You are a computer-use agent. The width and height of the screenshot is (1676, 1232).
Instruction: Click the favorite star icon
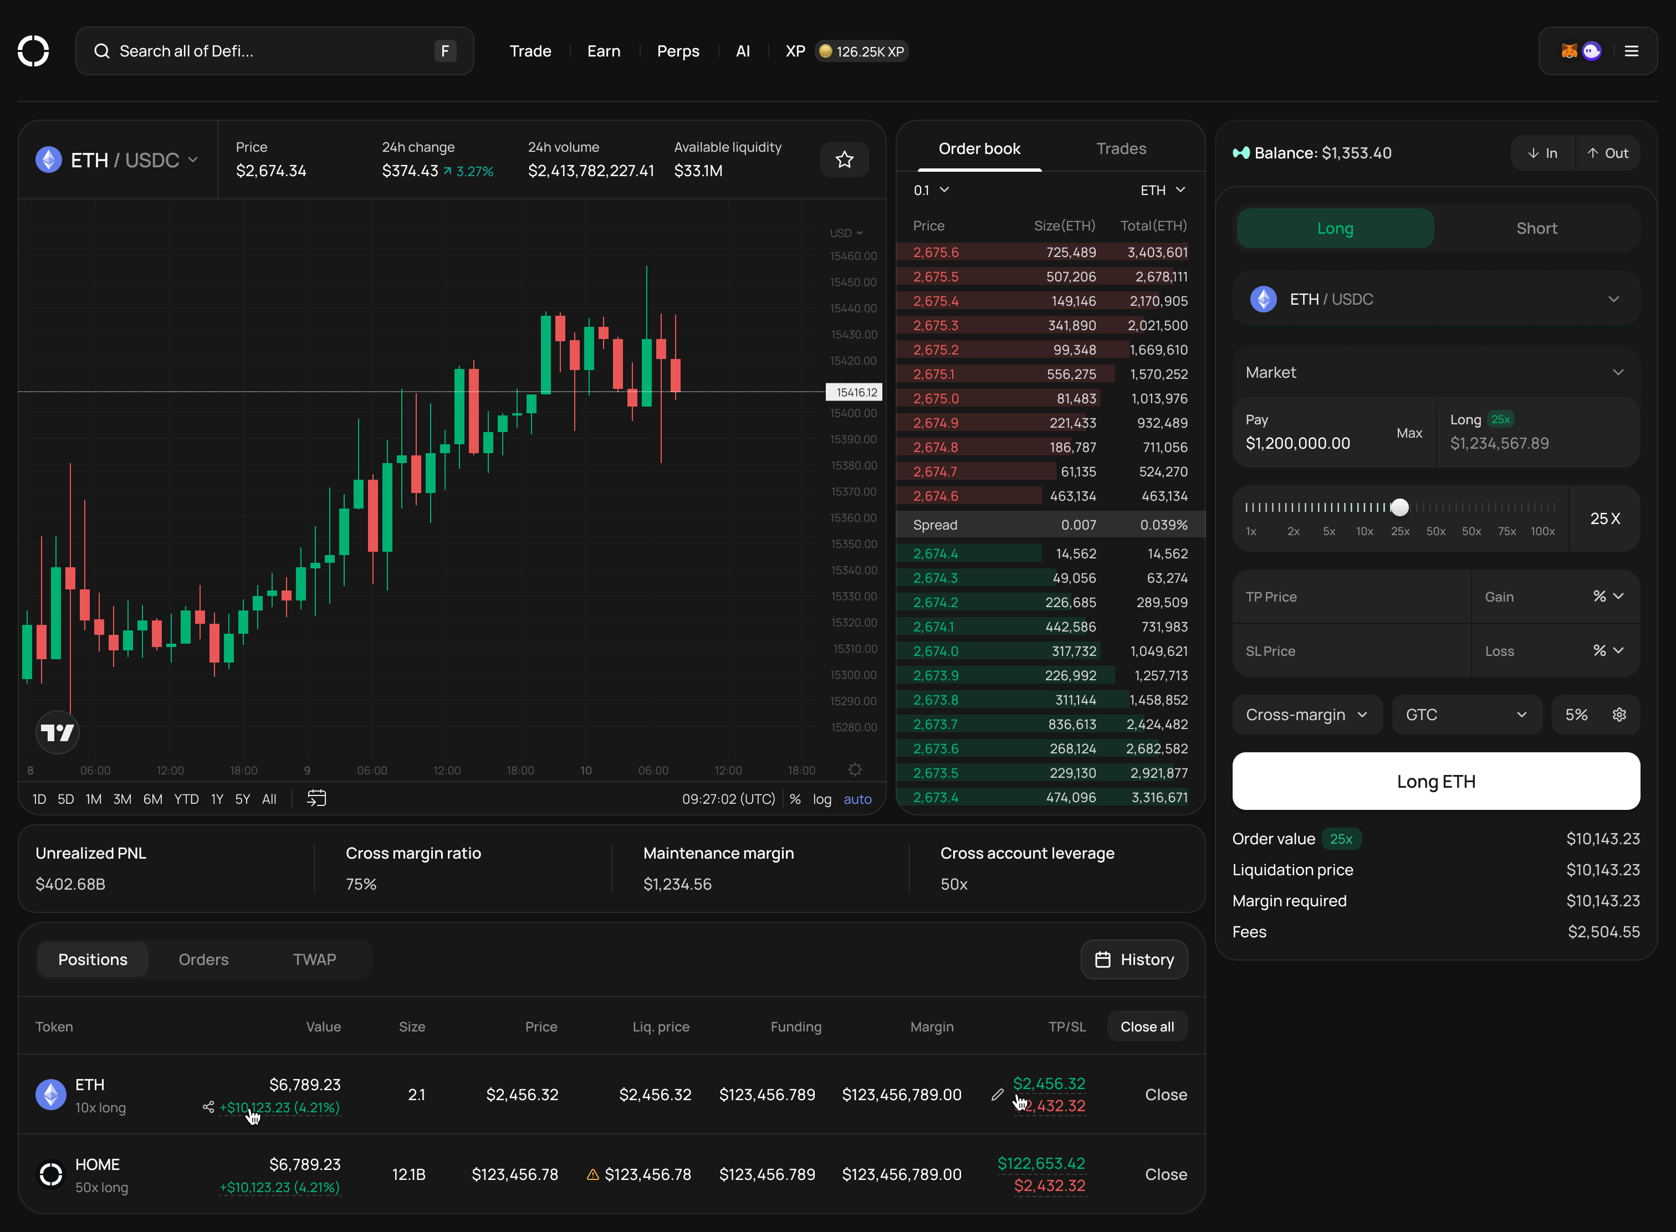click(844, 160)
